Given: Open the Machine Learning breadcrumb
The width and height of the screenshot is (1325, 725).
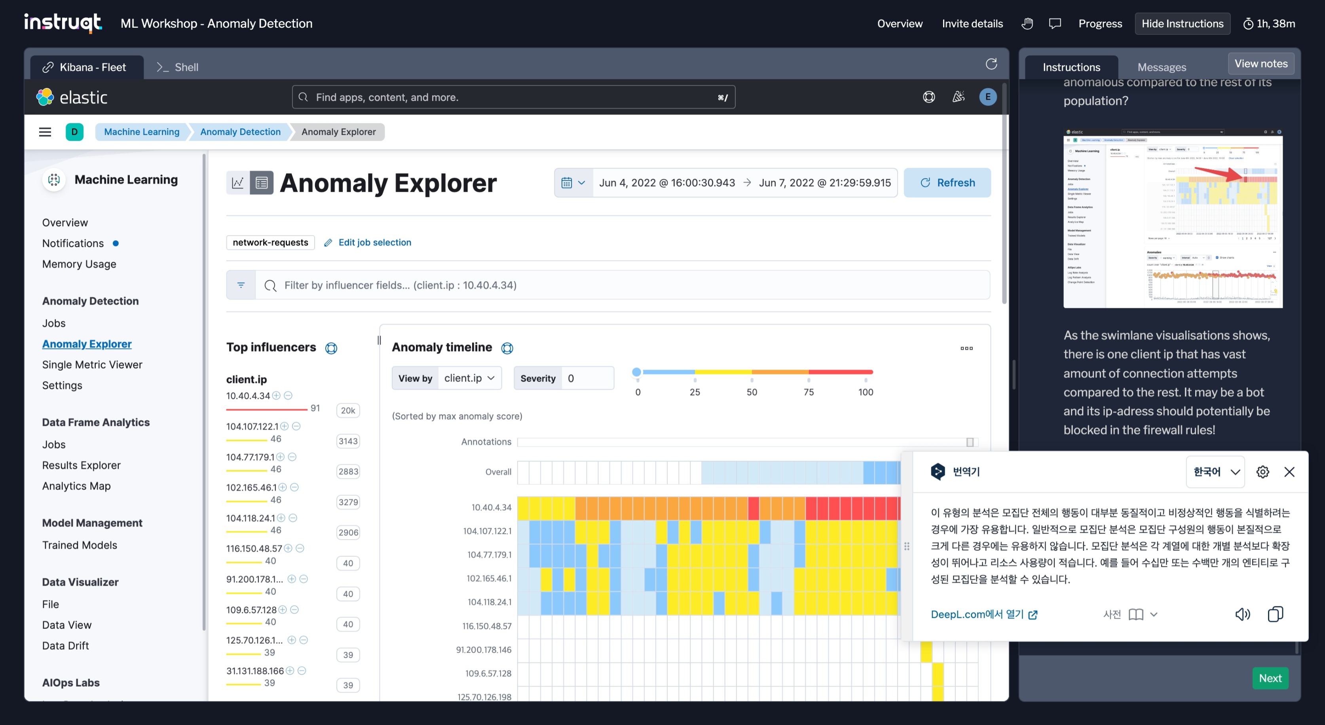Looking at the screenshot, I should (141, 132).
